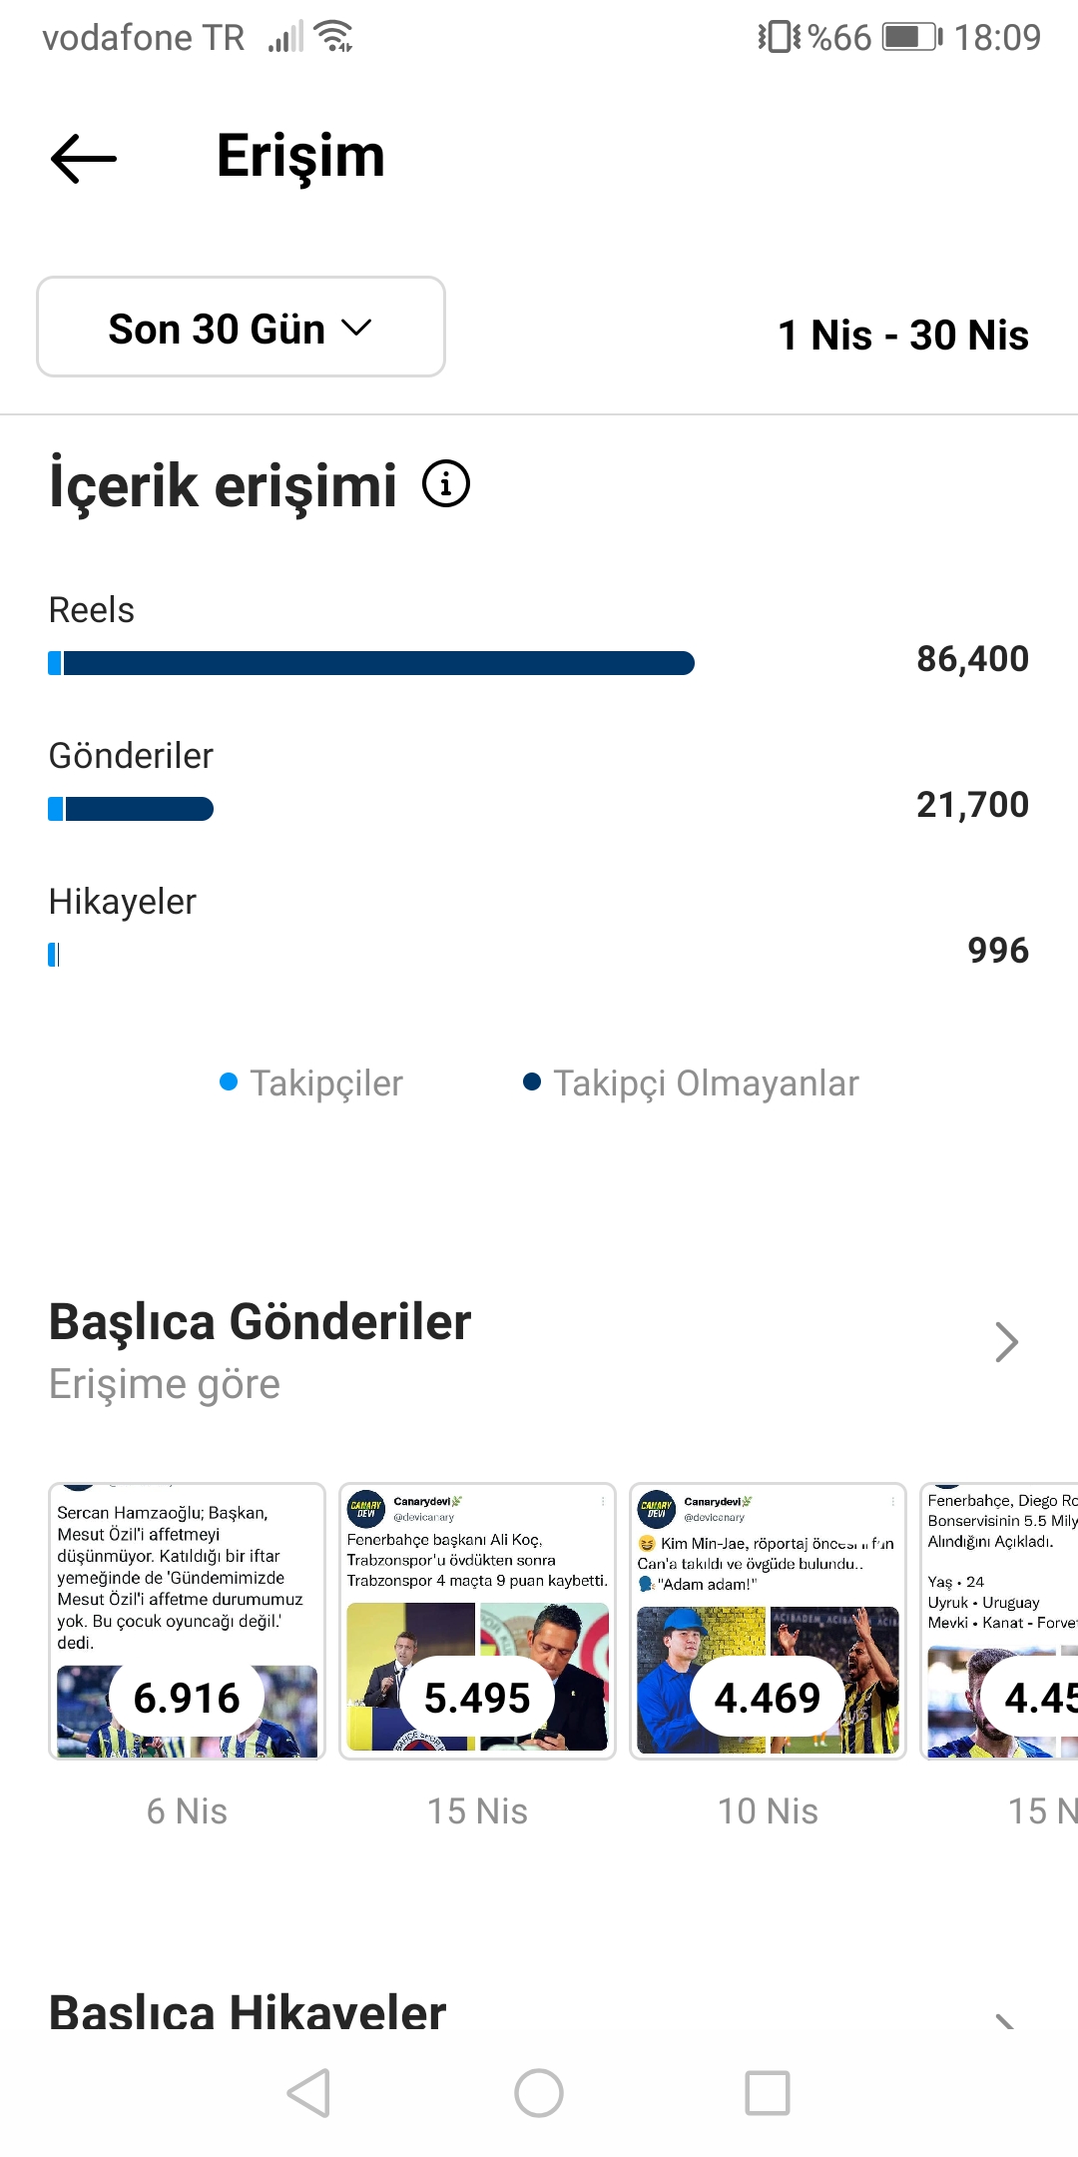Screen dimensions: 1078x2157
Task: Expand Başlıca Gönderiler with the chevron
Action: pos(1006,1342)
